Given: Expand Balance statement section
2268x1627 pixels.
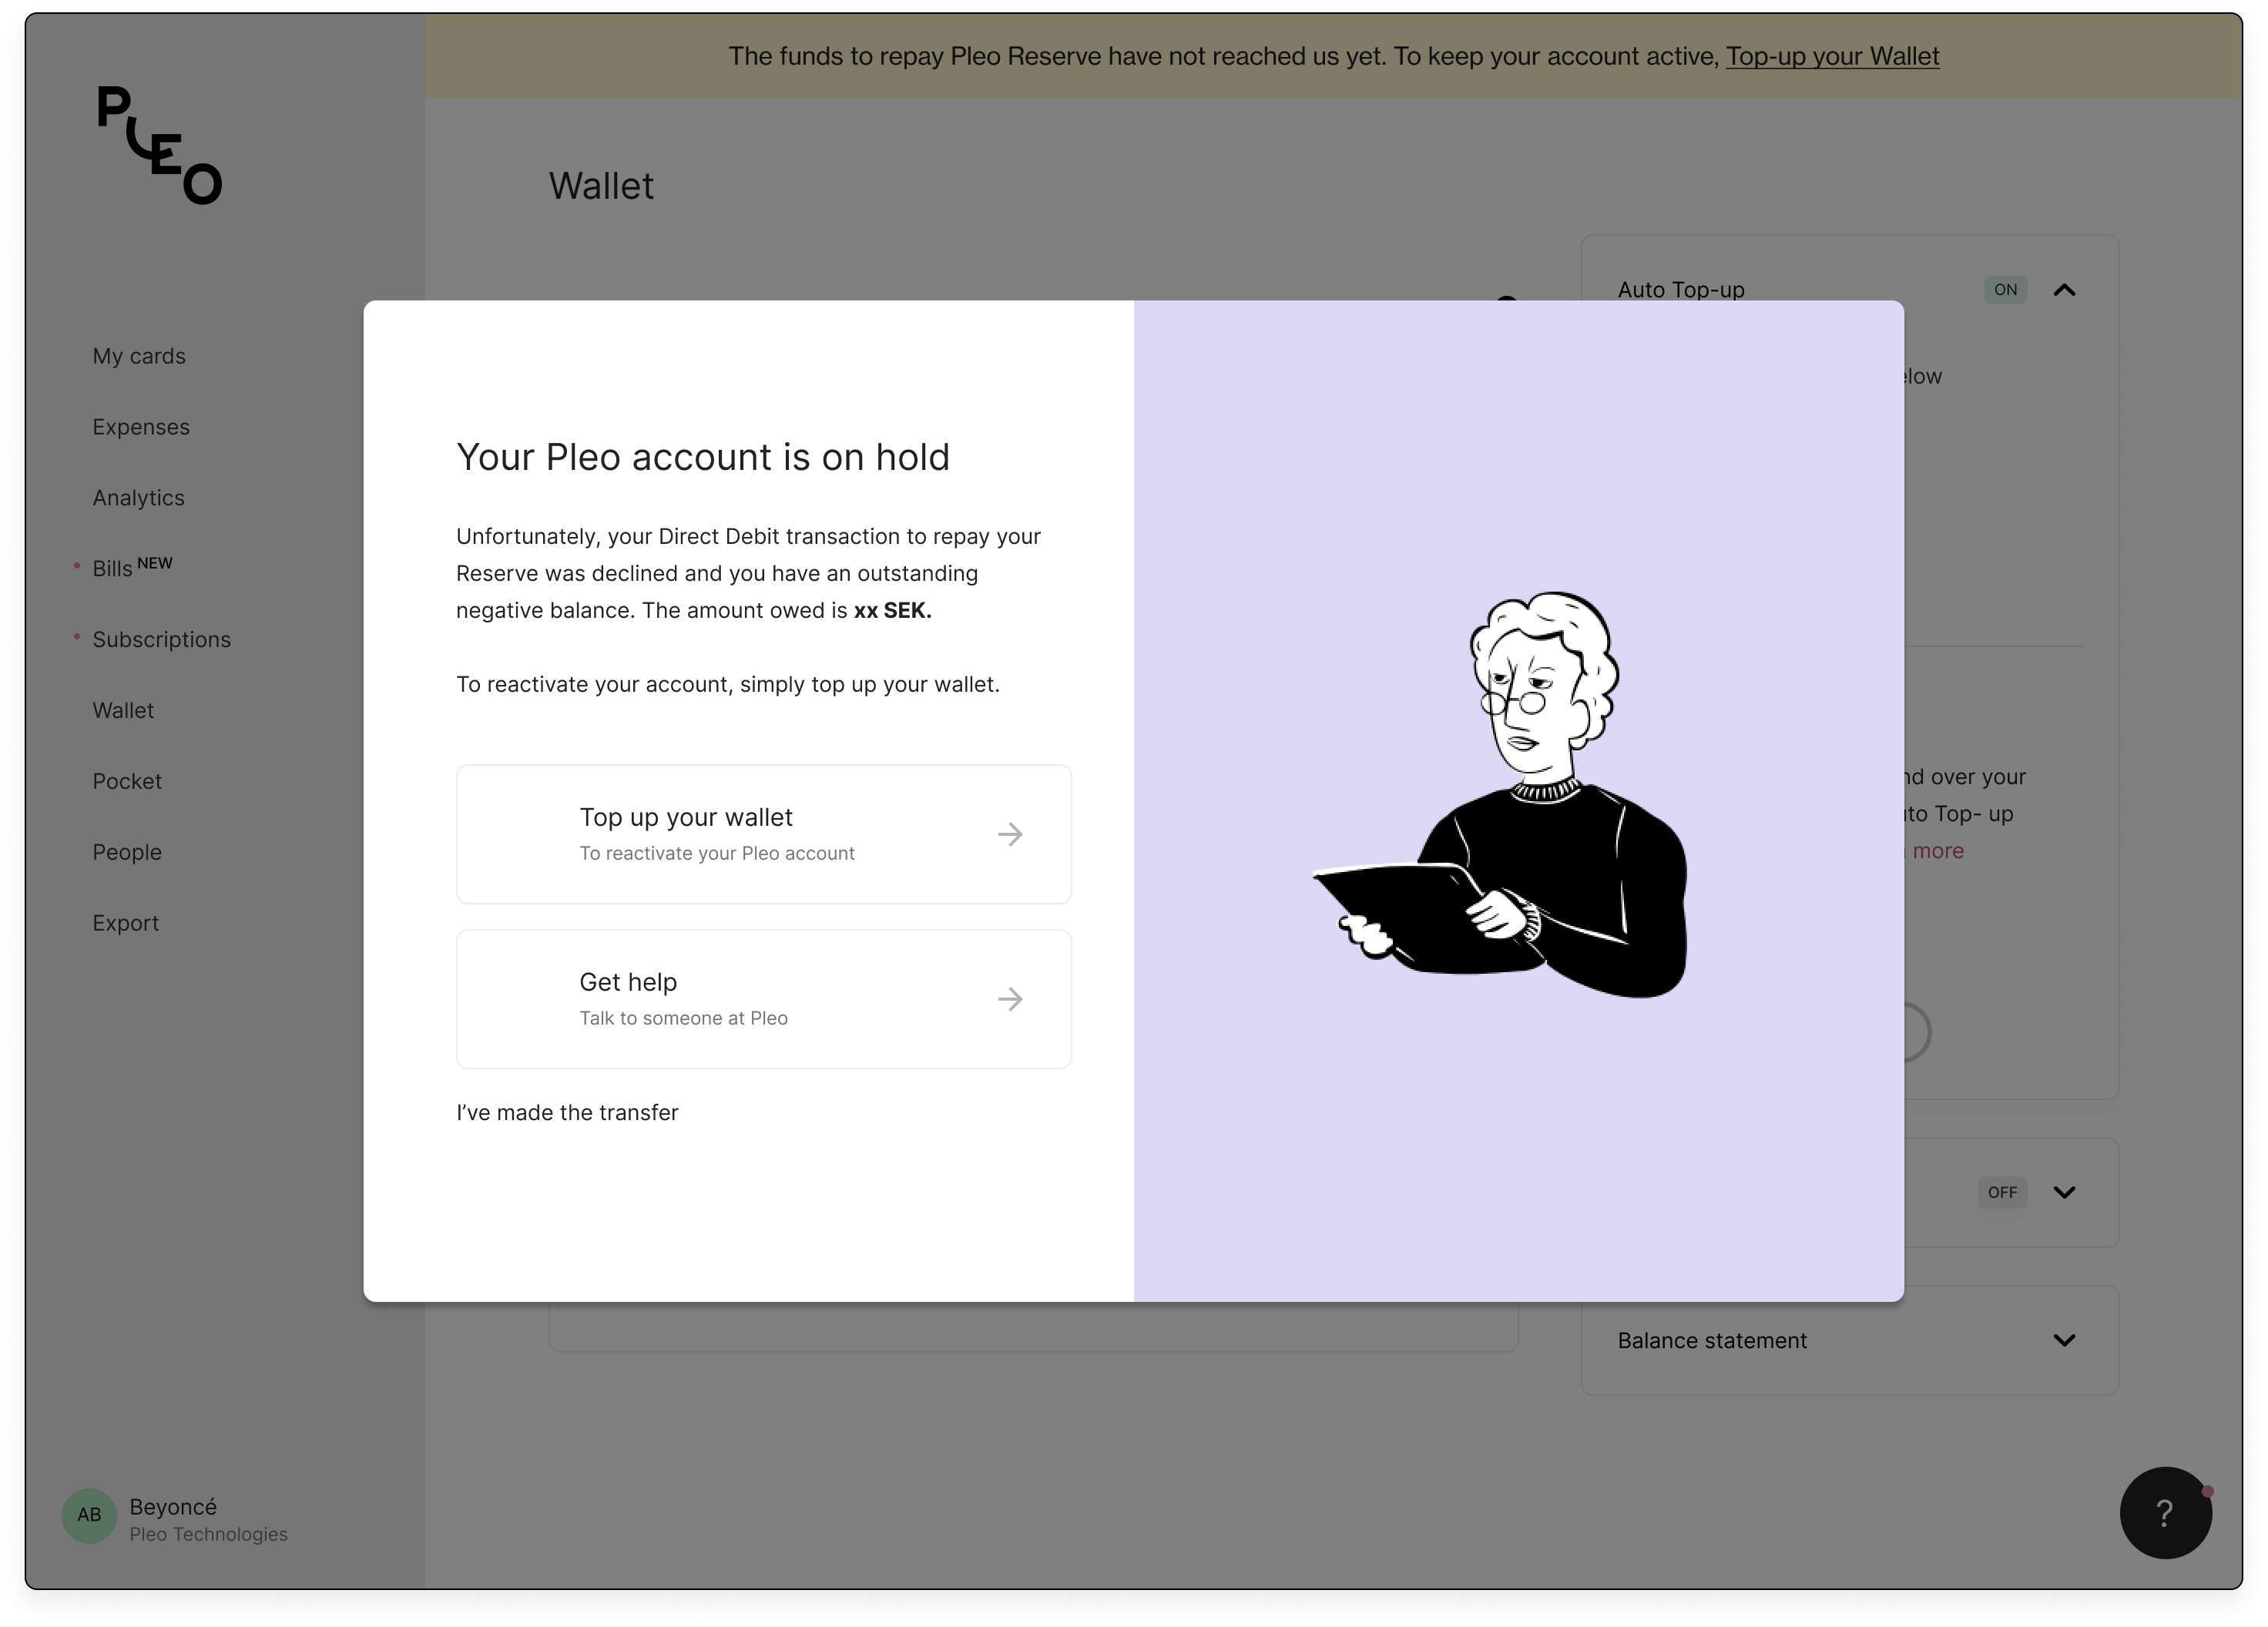Looking at the screenshot, I should pos(2064,1340).
